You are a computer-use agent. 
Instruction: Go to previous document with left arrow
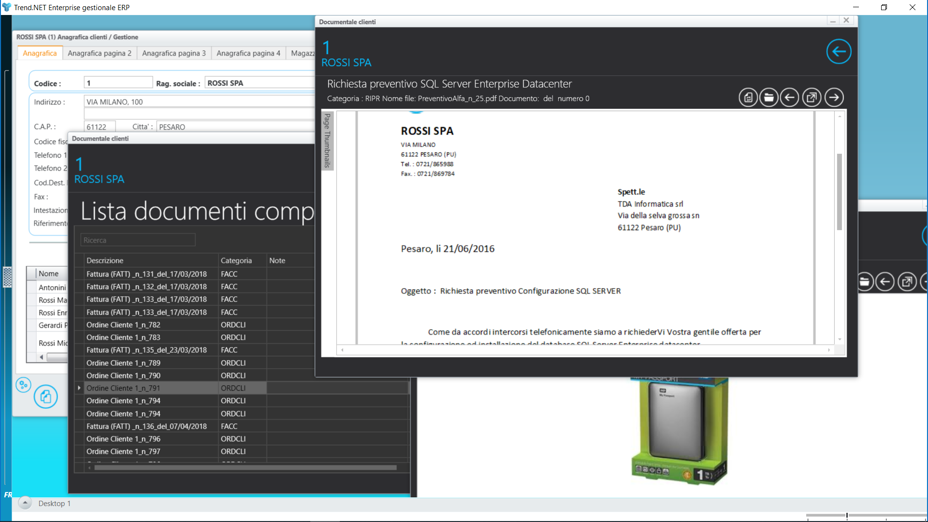790,98
